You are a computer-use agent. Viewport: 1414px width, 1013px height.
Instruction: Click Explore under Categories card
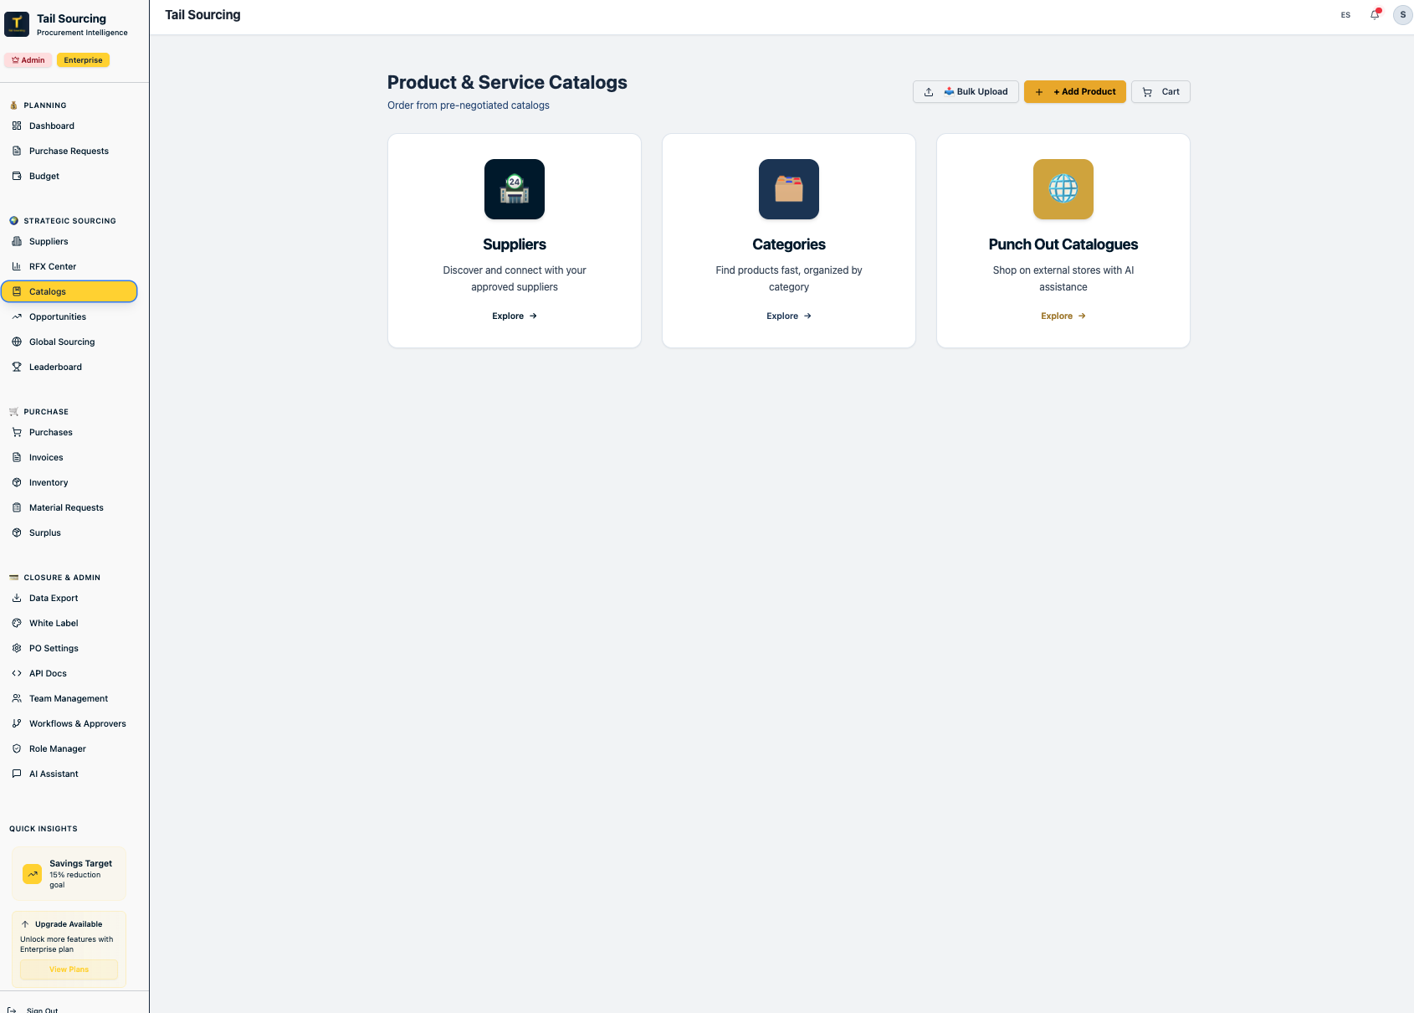[x=789, y=316]
